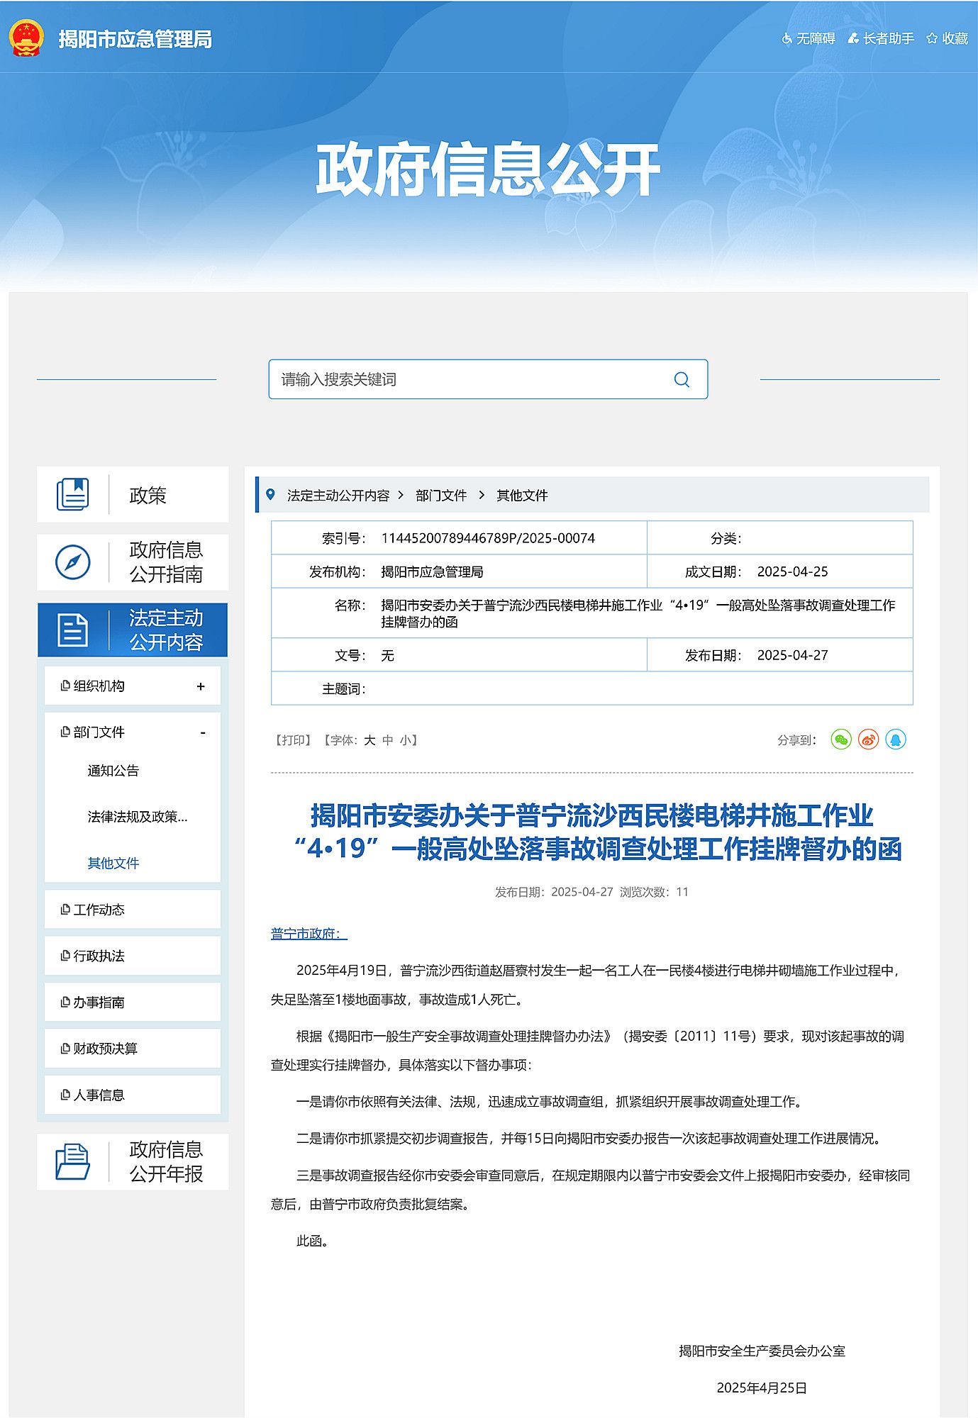
Task: Open 法律法规及政策... submenu item
Action: (138, 817)
